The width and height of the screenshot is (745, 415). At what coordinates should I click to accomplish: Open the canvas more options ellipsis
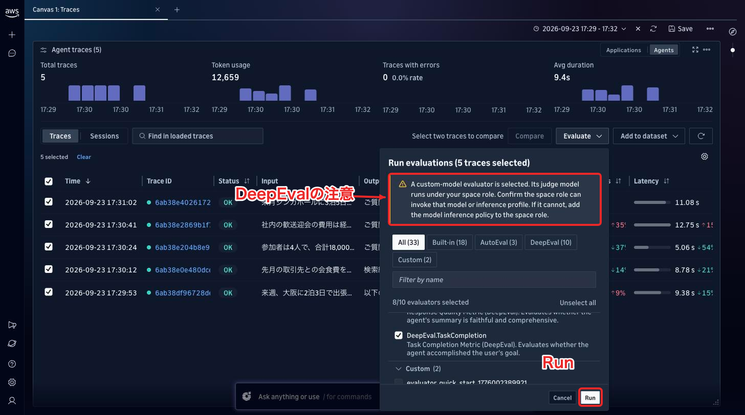click(x=710, y=29)
